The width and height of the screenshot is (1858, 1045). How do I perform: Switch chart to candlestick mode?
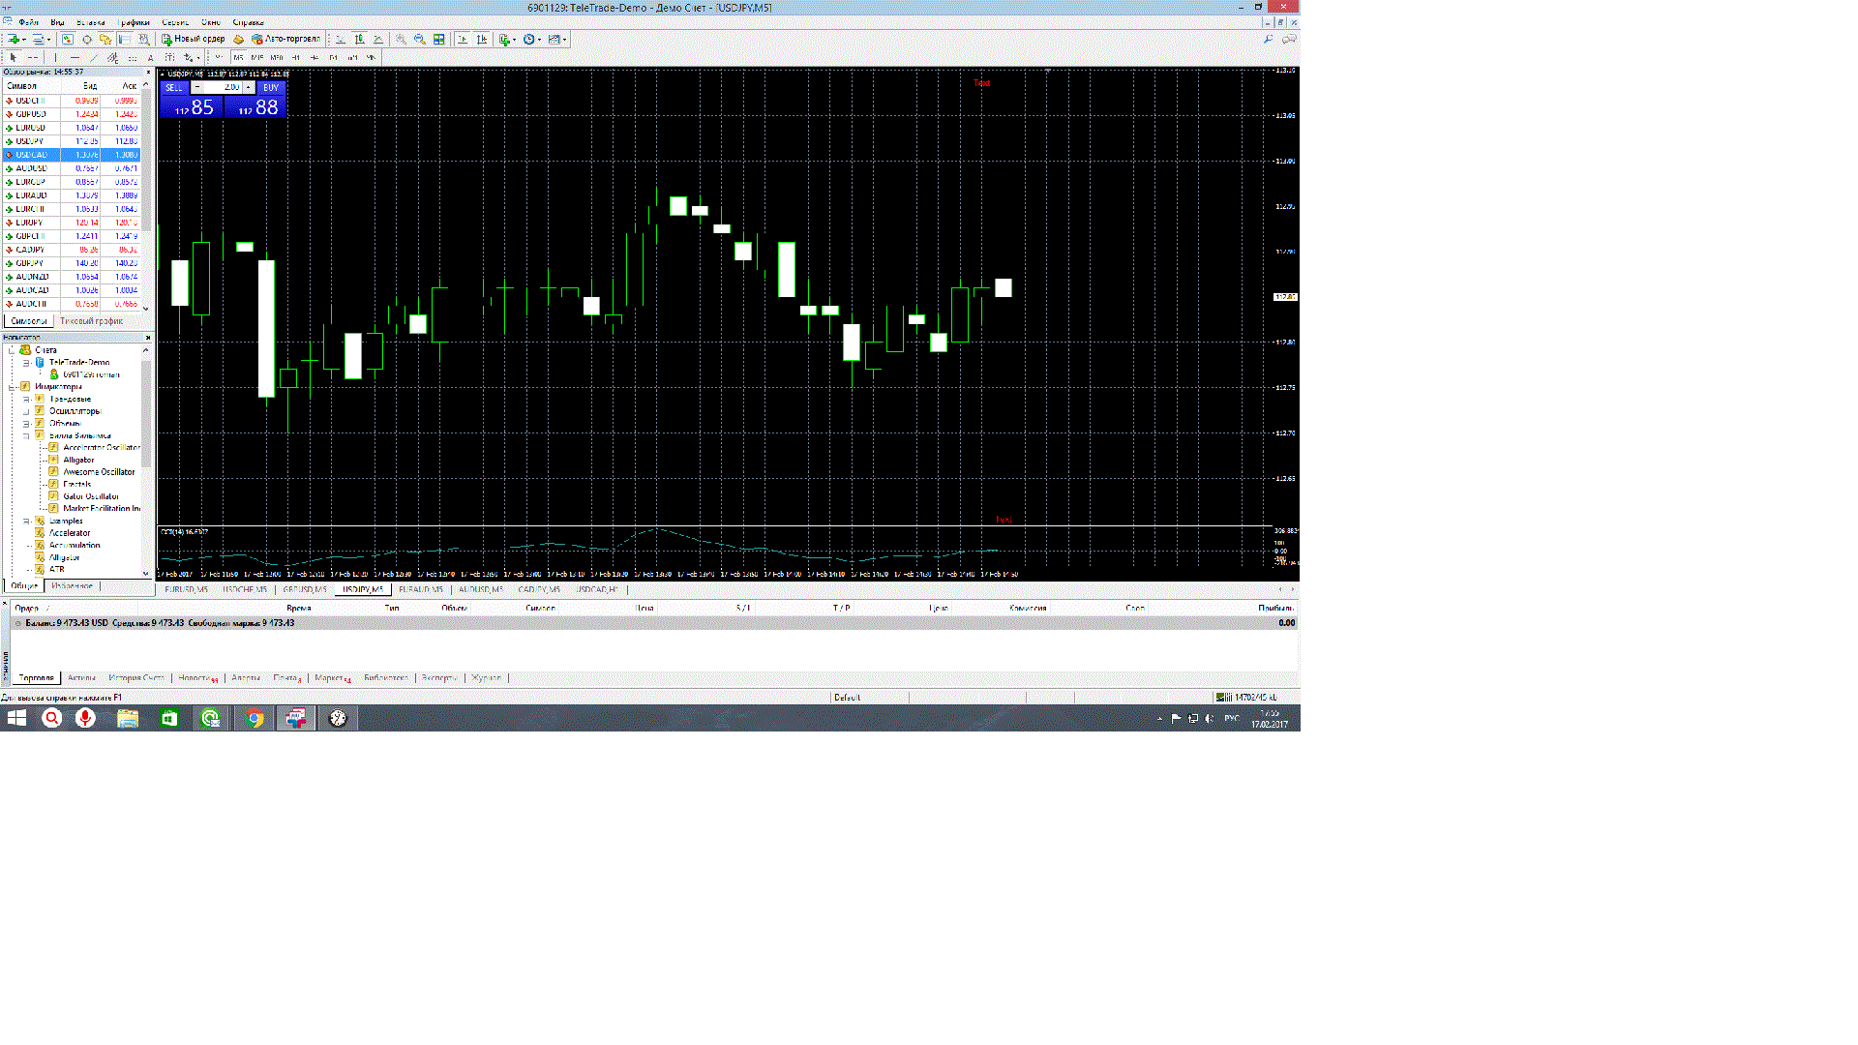359,40
